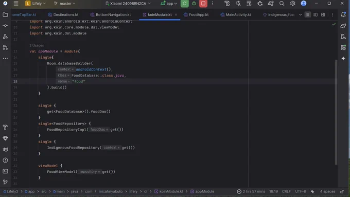This screenshot has height=197, width=350.
Task: Click the Search Everywhere magnifier
Action: [x=282, y=4]
